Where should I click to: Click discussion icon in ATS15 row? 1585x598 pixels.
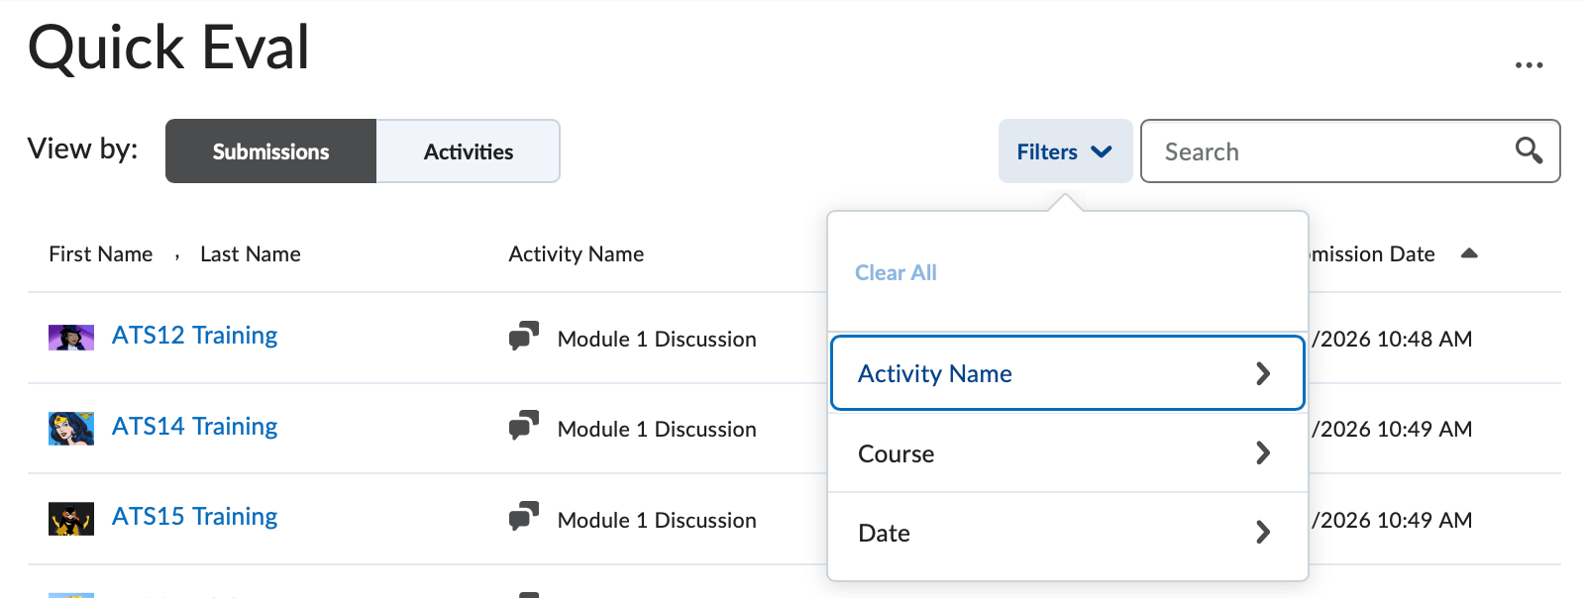(524, 517)
